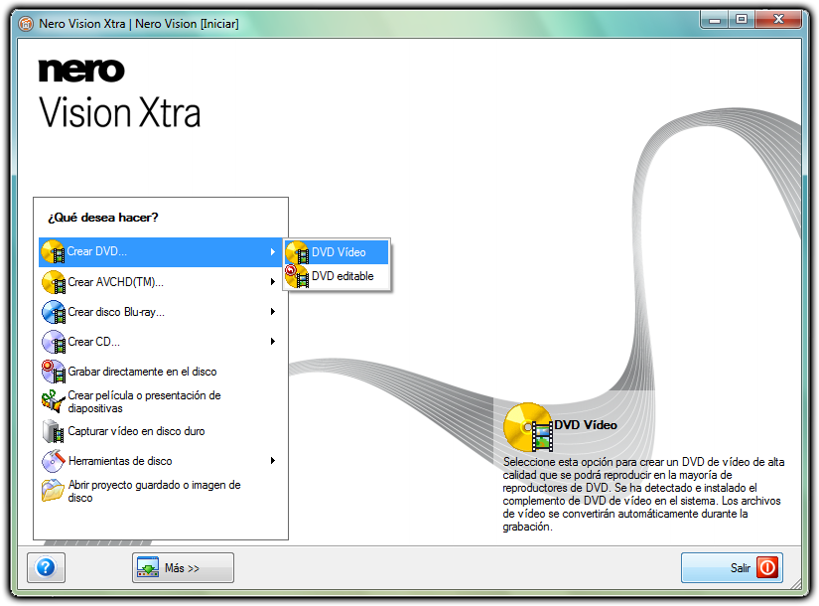
Task: Click the Abrir proyecto guardado folder icon
Action: (x=53, y=491)
